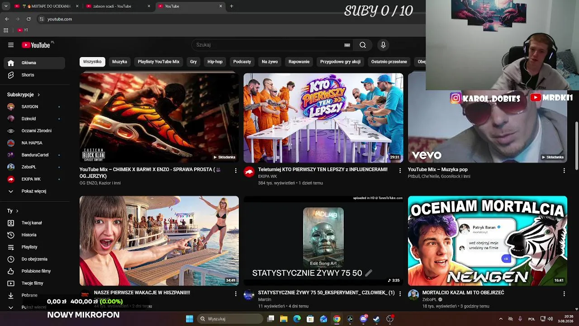Screen dimensions: 579x326
Task: Open EKIPA WK channel avatar under Teleturniej video
Action: tap(249, 172)
